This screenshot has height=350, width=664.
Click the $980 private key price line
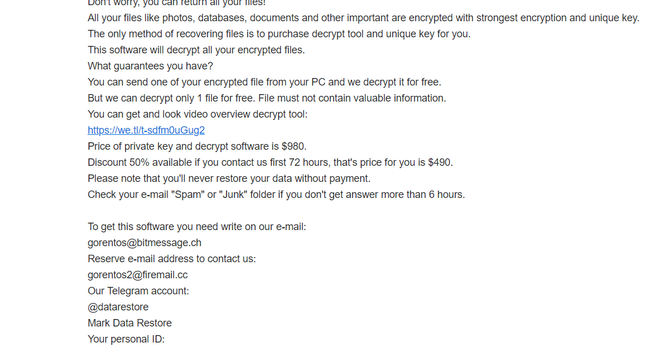coord(197,146)
